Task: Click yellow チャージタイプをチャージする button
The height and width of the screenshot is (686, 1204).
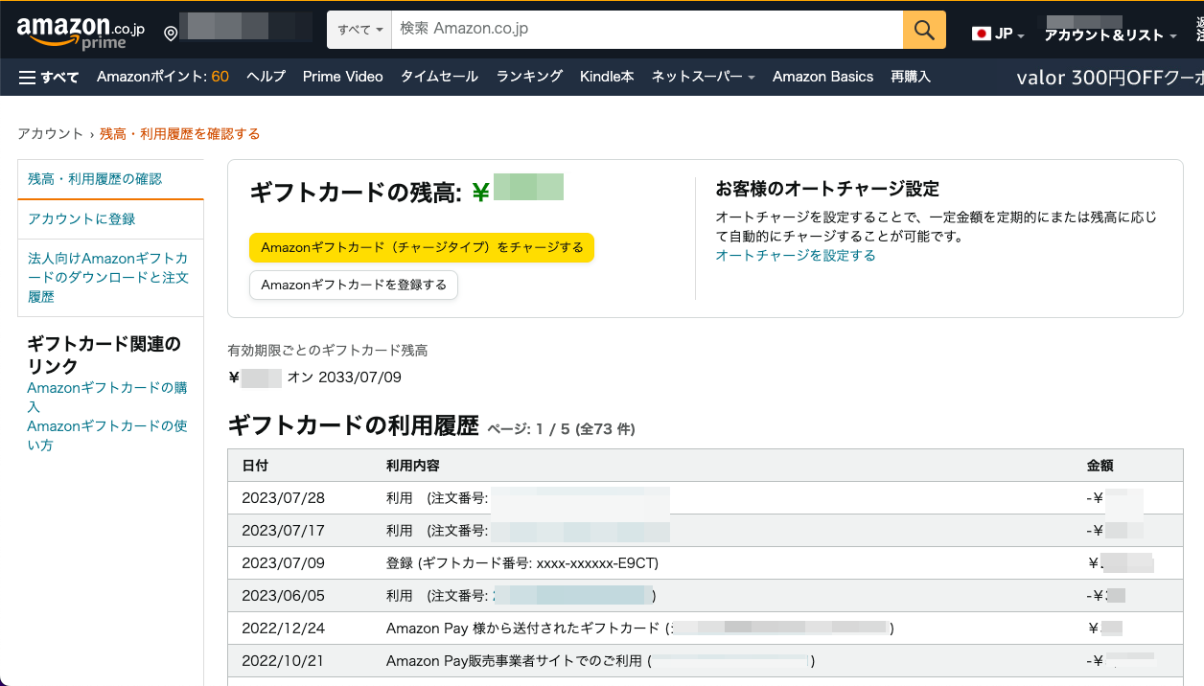Action: point(422,247)
